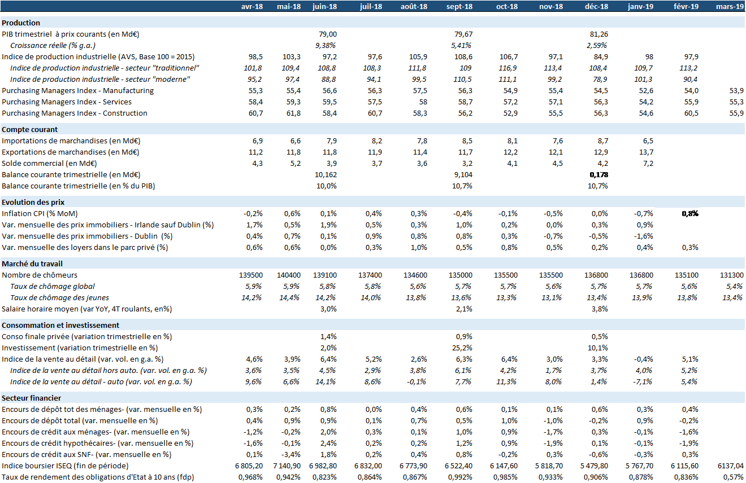Image resolution: width=746 pixels, height=483 pixels.
Task: Select youth unemployment 14,4% in mai-18
Action: [x=289, y=297]
